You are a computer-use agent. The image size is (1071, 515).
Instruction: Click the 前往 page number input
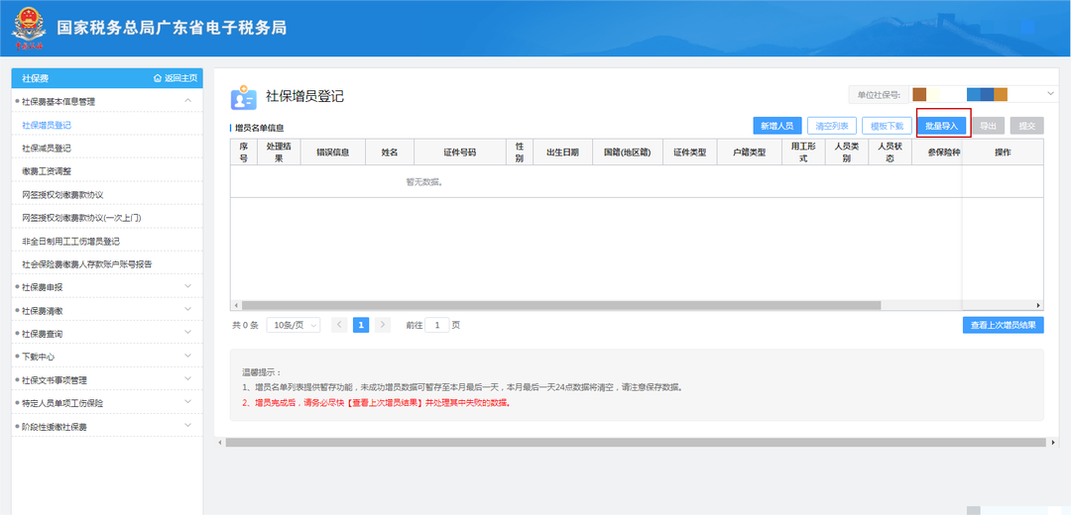[437, 325]
